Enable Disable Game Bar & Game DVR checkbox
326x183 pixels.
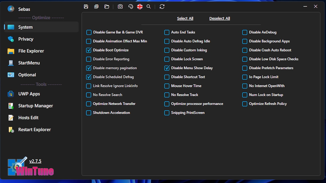(89, 32)
